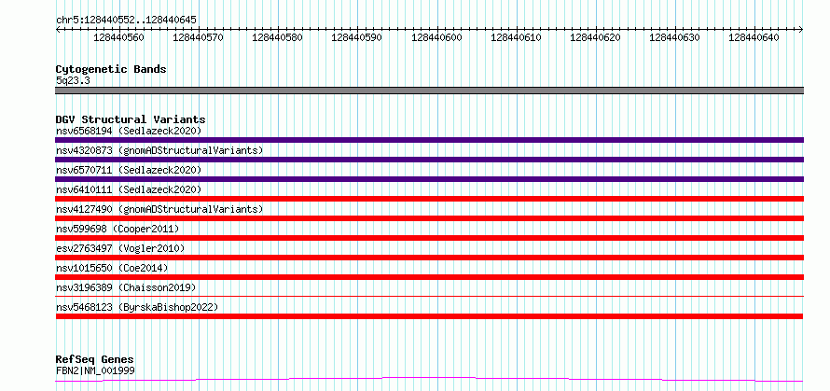Viewport: 830px width, 391px height.
Task: Click the DGV Structural Variants track title
Action: tap(131, 119)
